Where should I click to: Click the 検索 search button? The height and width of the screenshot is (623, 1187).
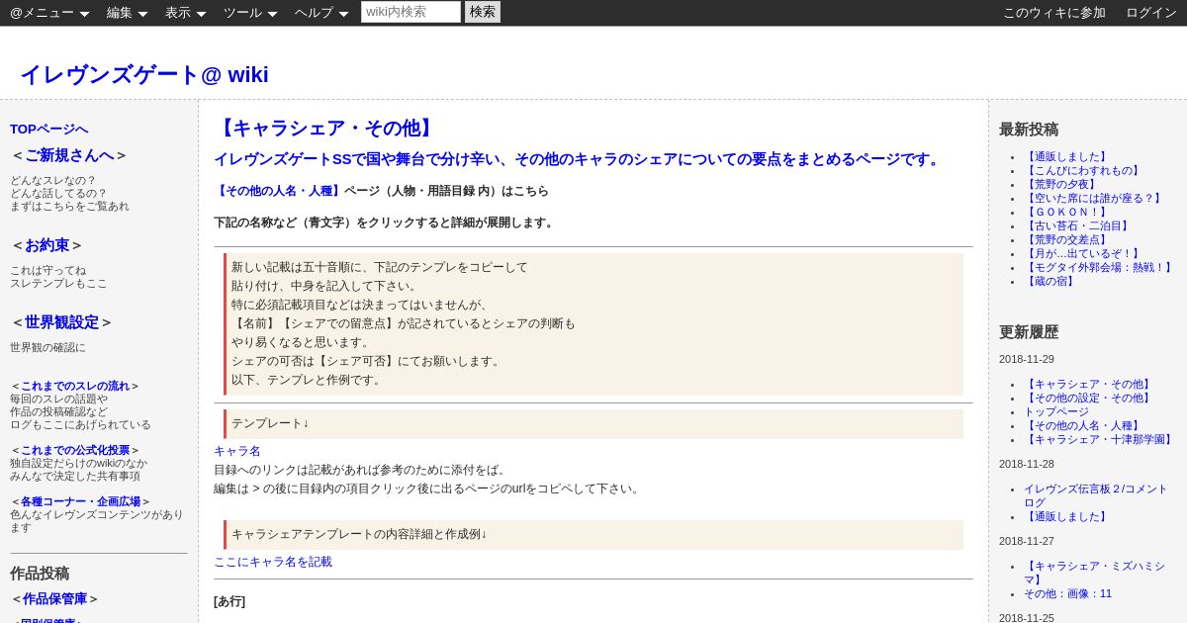pyautogui.click(x=483, y=12)
